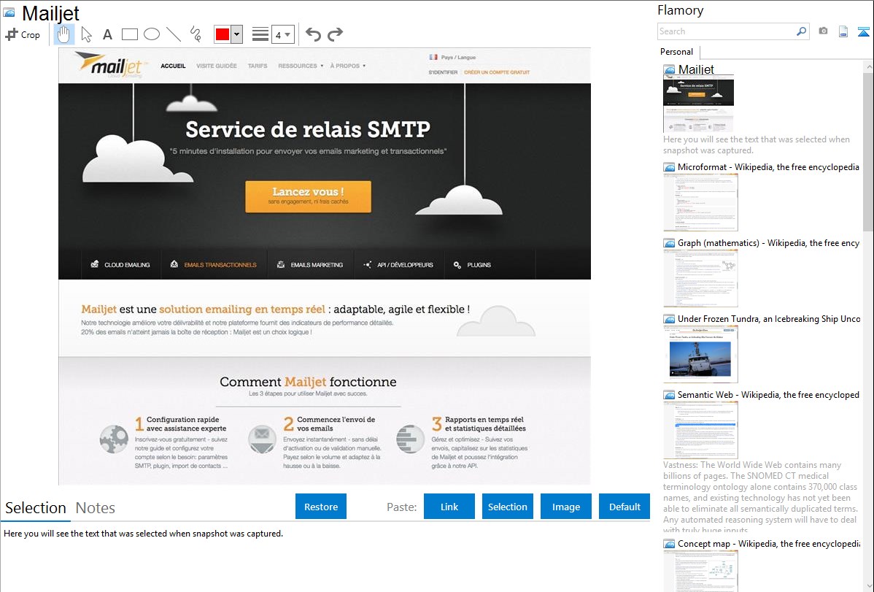Click the Default paste button
The height and width of the screenshot is (592, 874).
coord(624,507)
